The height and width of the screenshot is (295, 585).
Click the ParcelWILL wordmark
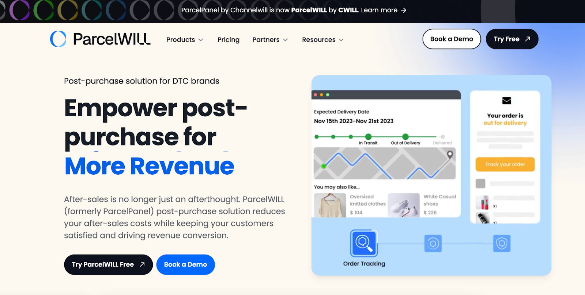112,39
